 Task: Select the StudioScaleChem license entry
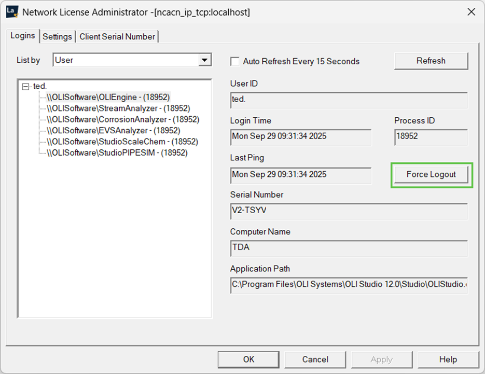pos(122,142)
